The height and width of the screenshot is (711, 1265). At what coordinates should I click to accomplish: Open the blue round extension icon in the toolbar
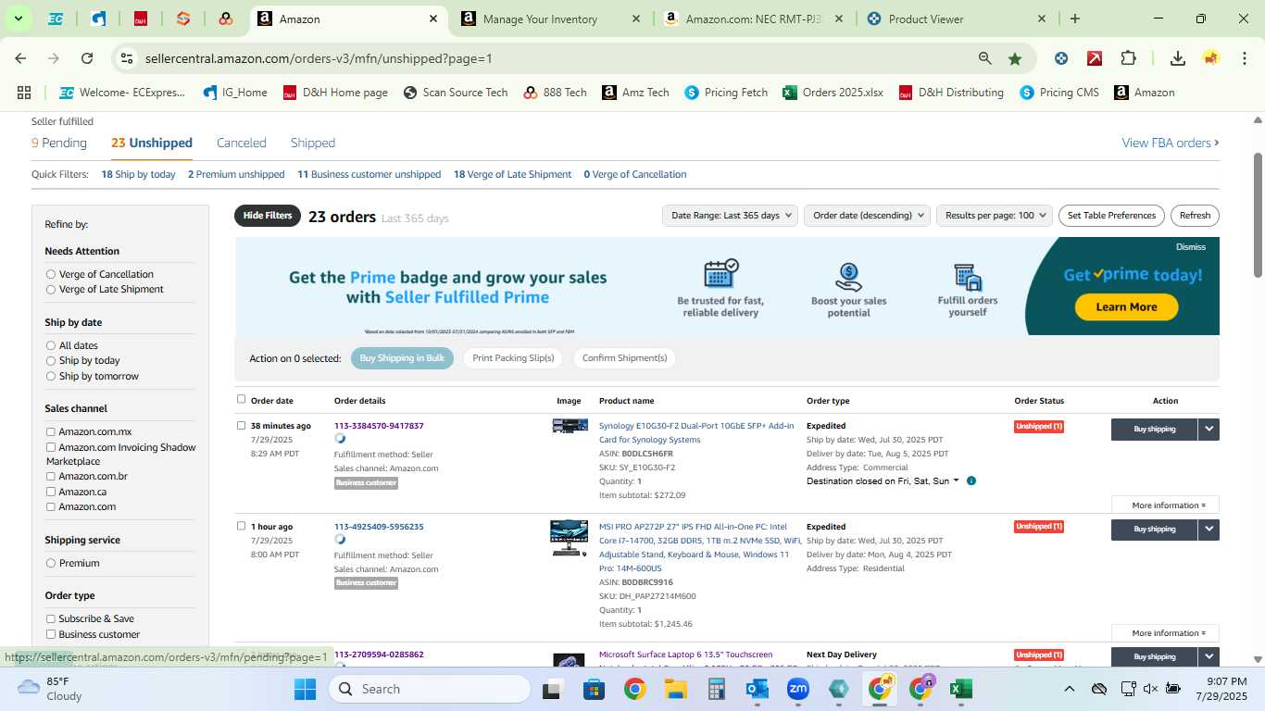(x=1061, y=58)
